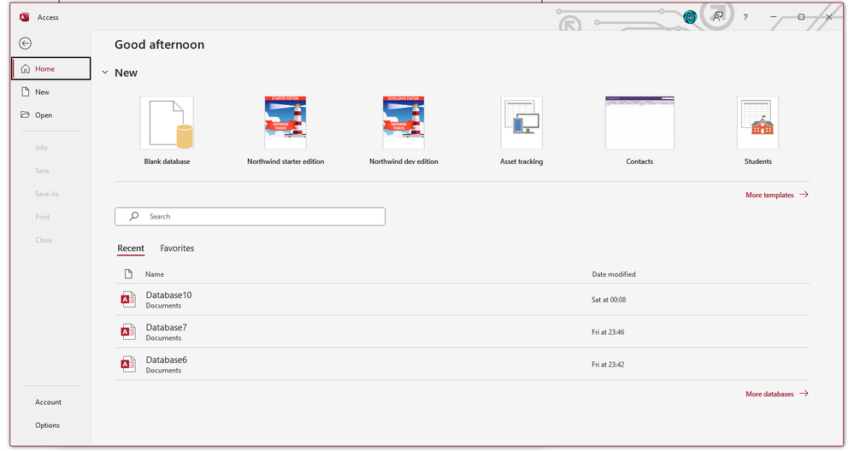854x451 pixels.
Task: Open the feedback icon in title bar
Action: [718, 17]
